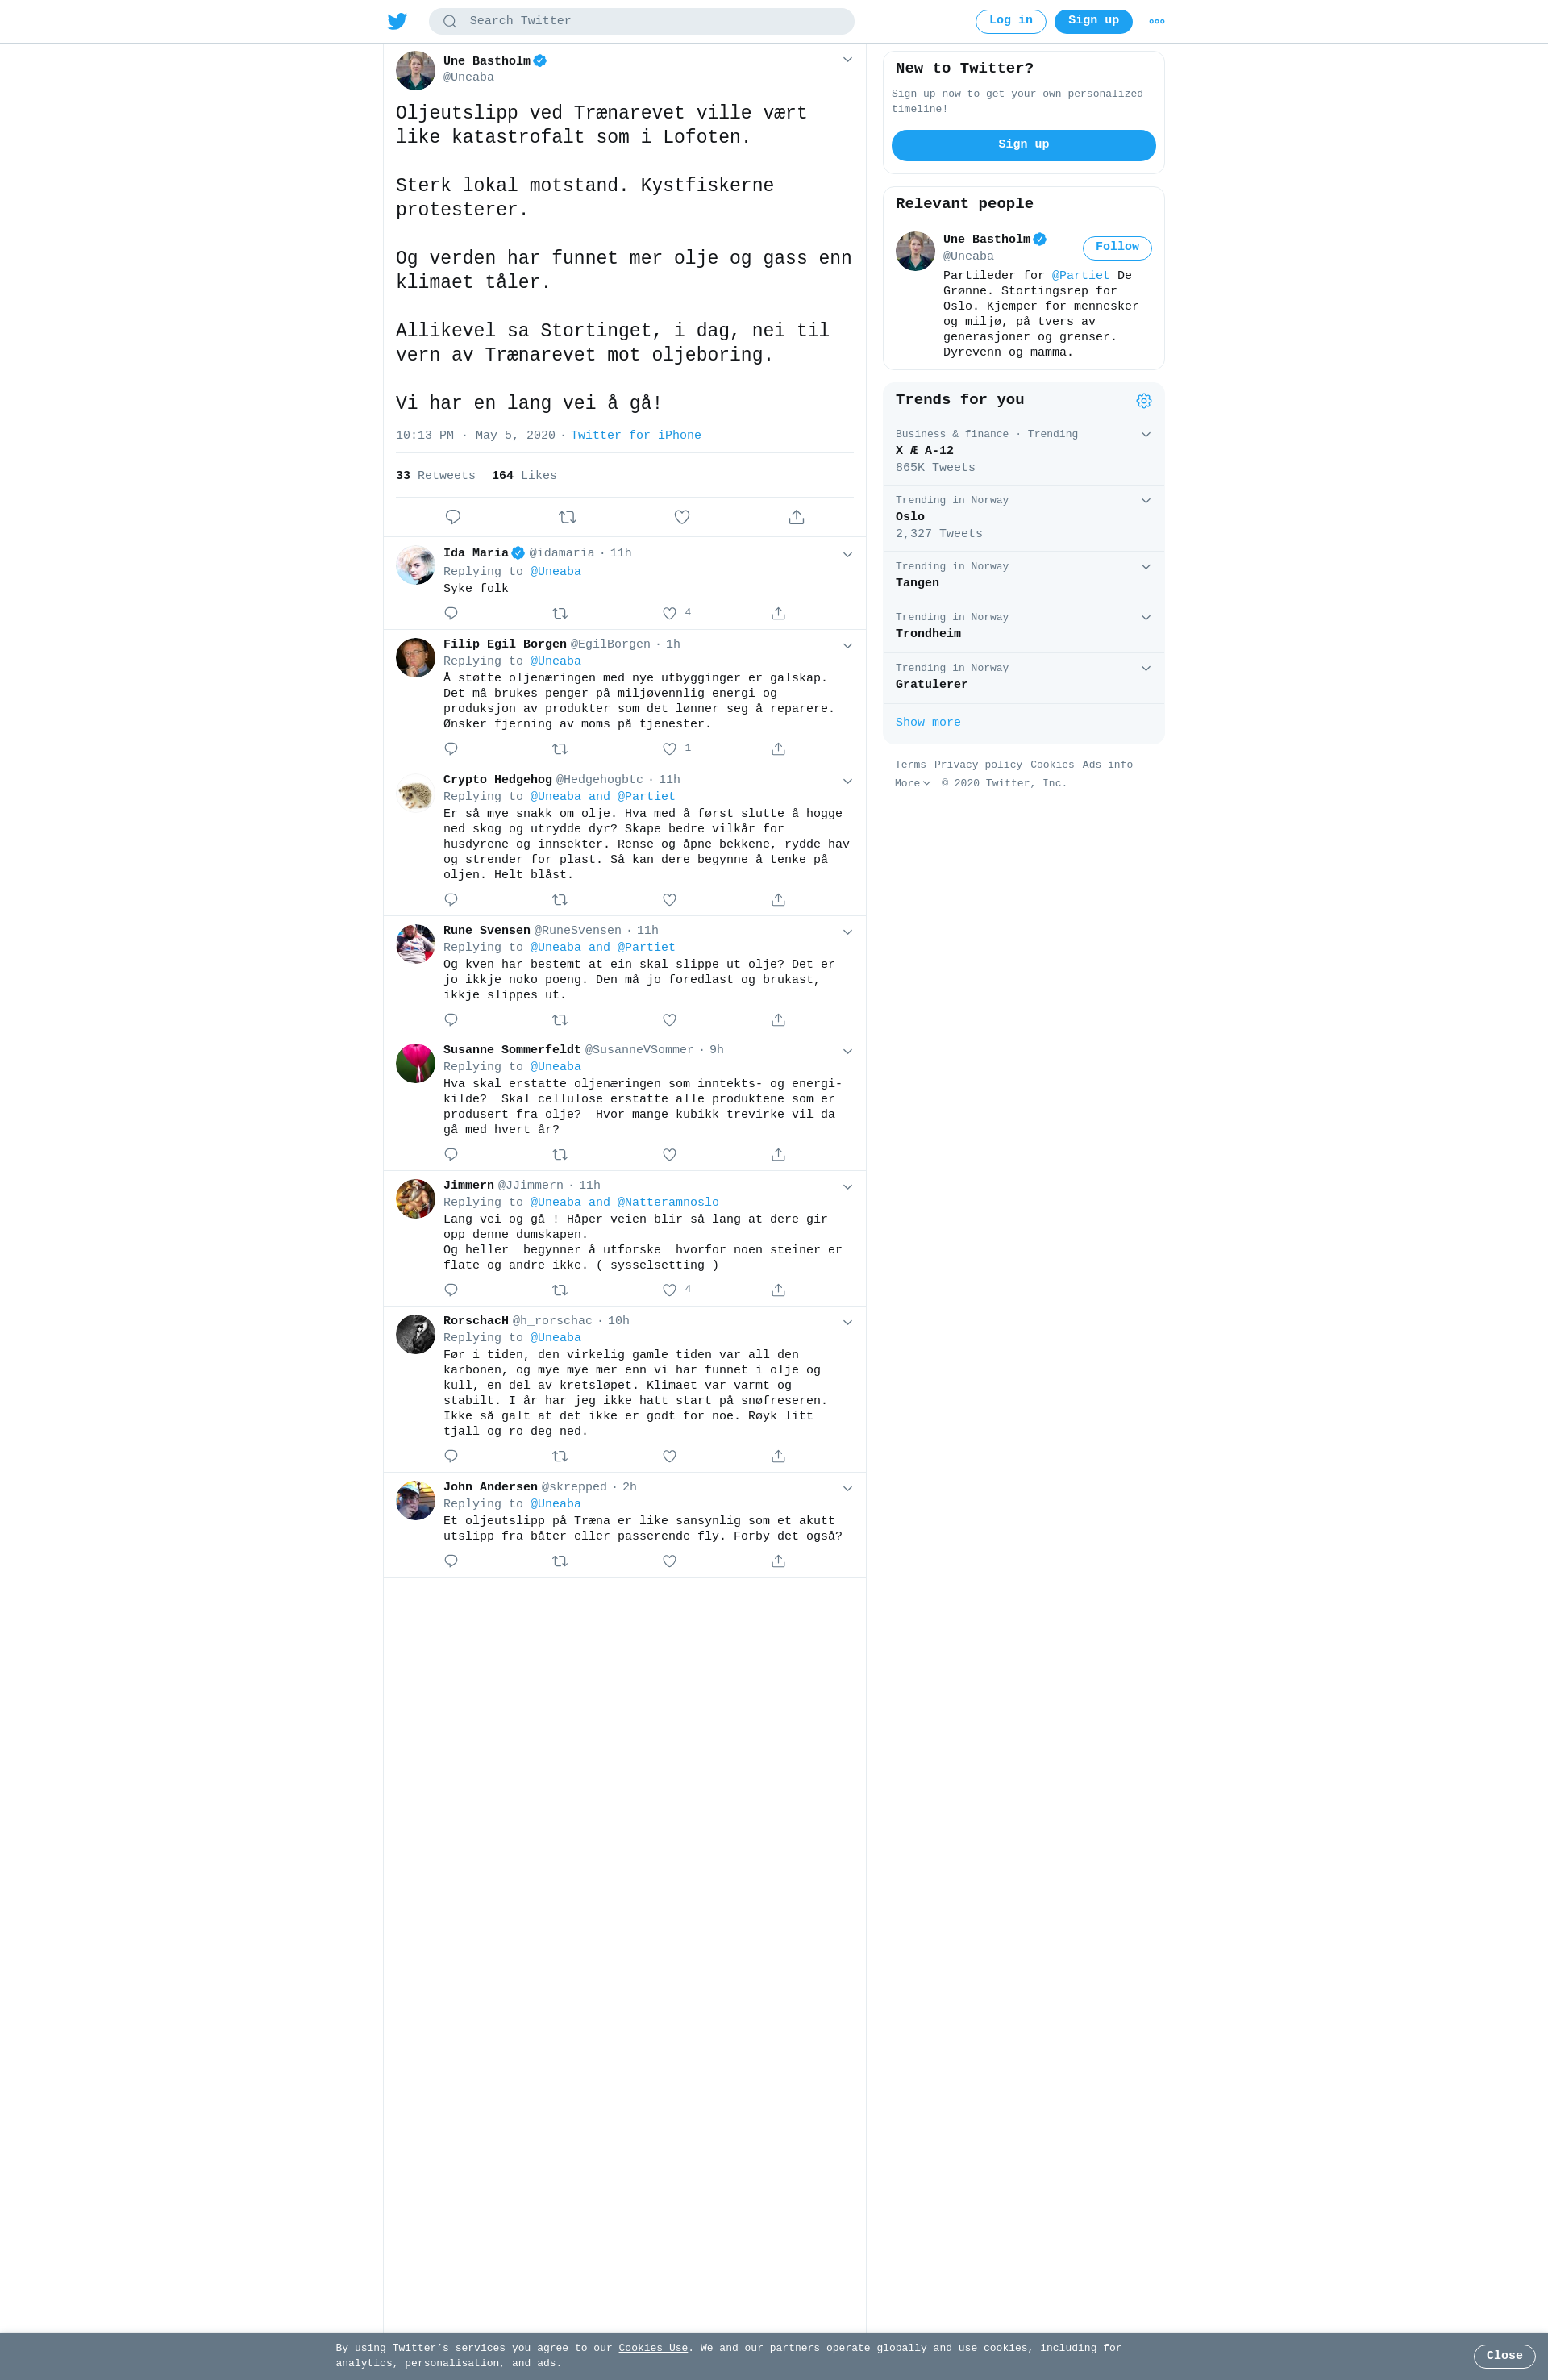Like Une Bastholm's main tweet
Screen dimensions: 1548x2380
tap(682, 517)
